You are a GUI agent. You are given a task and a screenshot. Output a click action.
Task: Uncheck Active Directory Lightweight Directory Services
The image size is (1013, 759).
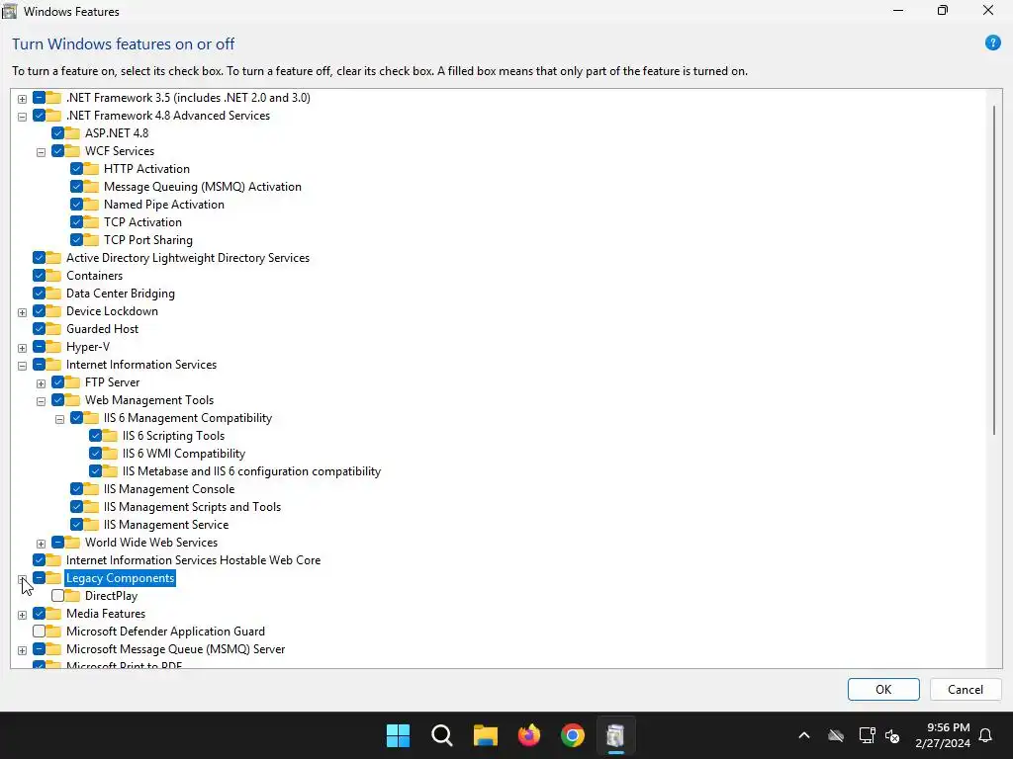point(39,258)
